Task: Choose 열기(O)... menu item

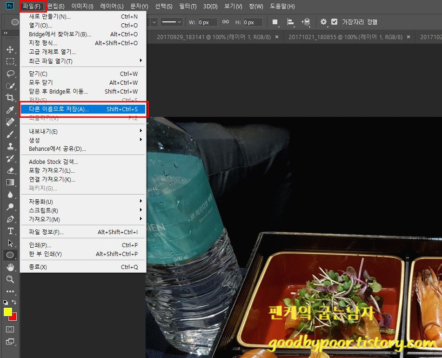Action: 83,26
